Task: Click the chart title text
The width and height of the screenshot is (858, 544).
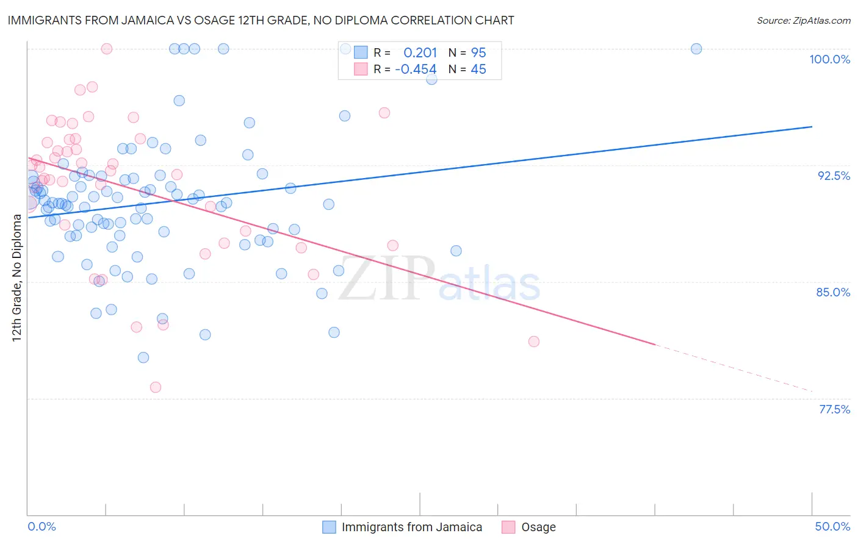Action: [x=261, y=20]
